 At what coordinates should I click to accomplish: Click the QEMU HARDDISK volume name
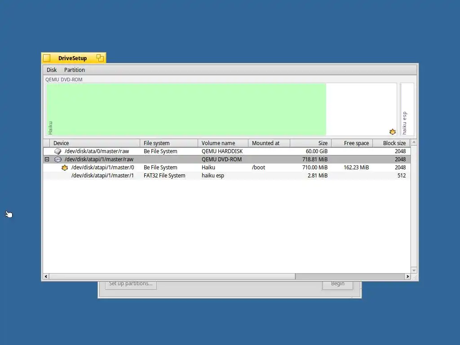tap(222, 151)
